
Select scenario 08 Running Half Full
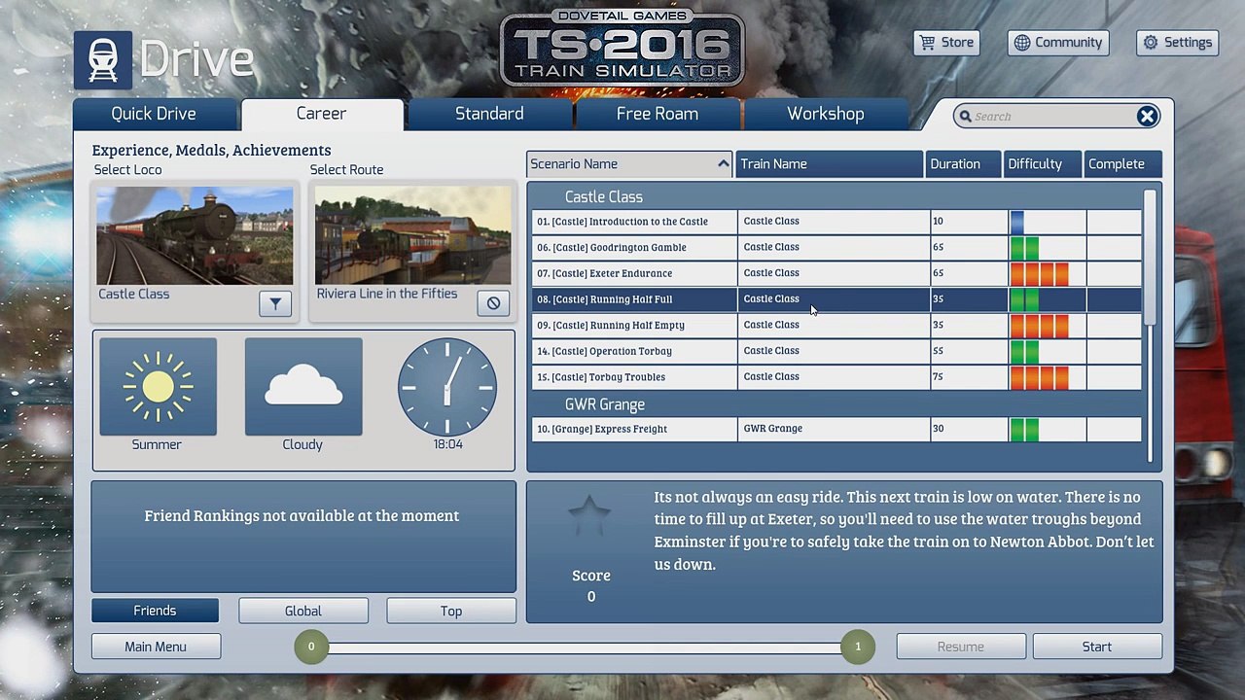[x=836, y=299]
